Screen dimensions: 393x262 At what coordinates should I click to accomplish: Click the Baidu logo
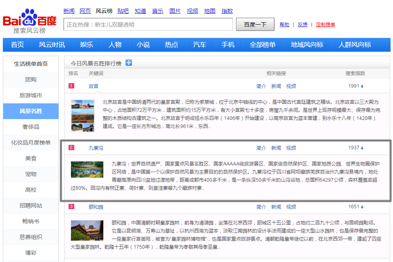click(29, 21)
